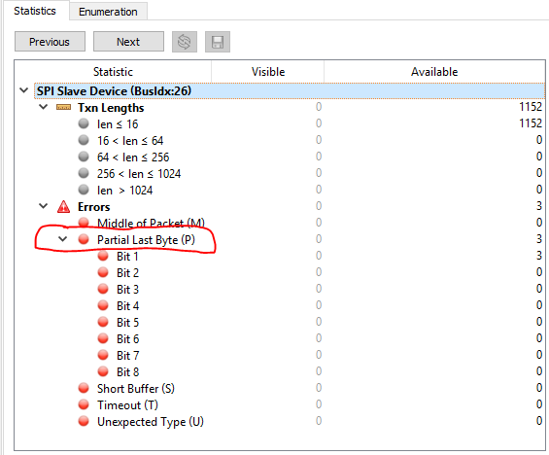Click the red dot beside Timeout (T)
This screenshot has height=455, width=549.
click(84, 404)
